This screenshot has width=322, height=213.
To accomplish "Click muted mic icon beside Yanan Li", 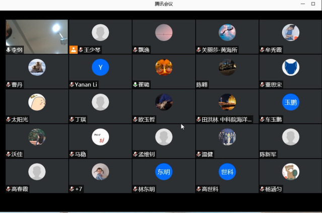I will point(72,84).
